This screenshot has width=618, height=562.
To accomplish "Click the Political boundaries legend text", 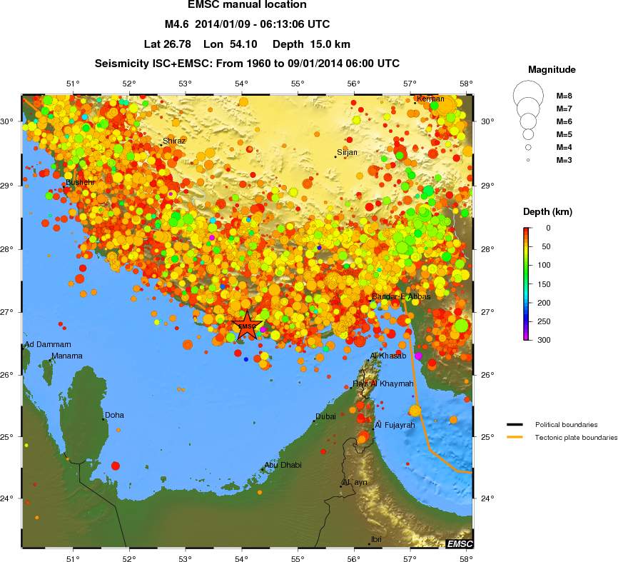I will (567, 425).
